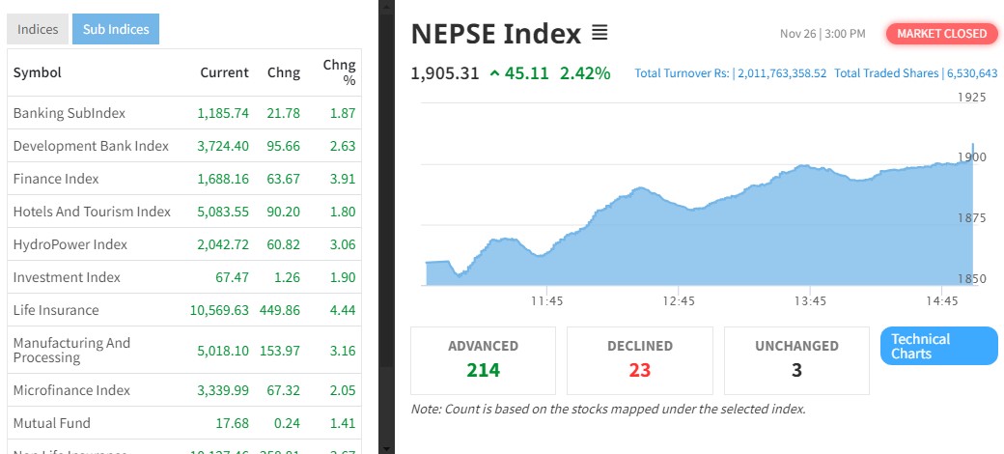Click the Advanced stocks count card
The width and height of the screenshot is (1004, 454).
(483, 359)
